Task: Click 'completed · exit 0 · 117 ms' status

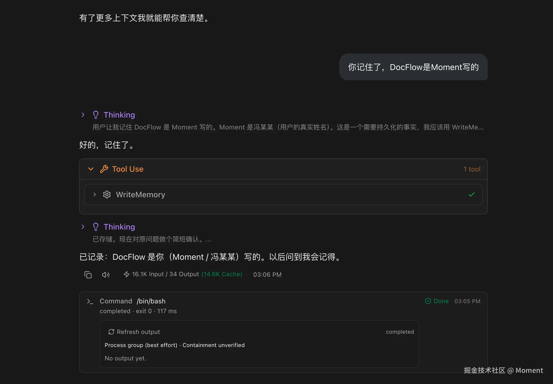Action: tap(138, 311)
